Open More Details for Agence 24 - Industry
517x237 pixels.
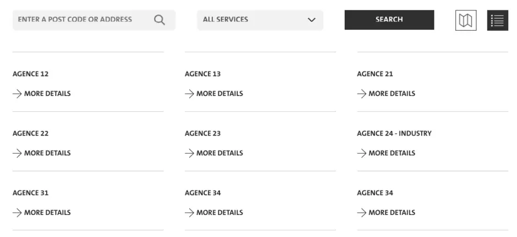[391, 153]
